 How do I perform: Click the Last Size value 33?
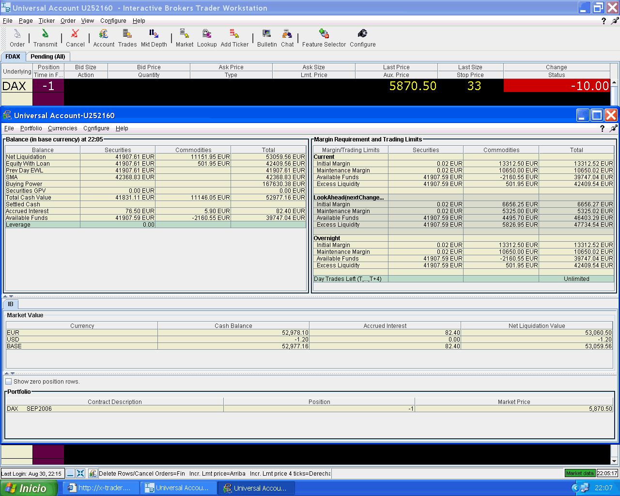(474, 86)
